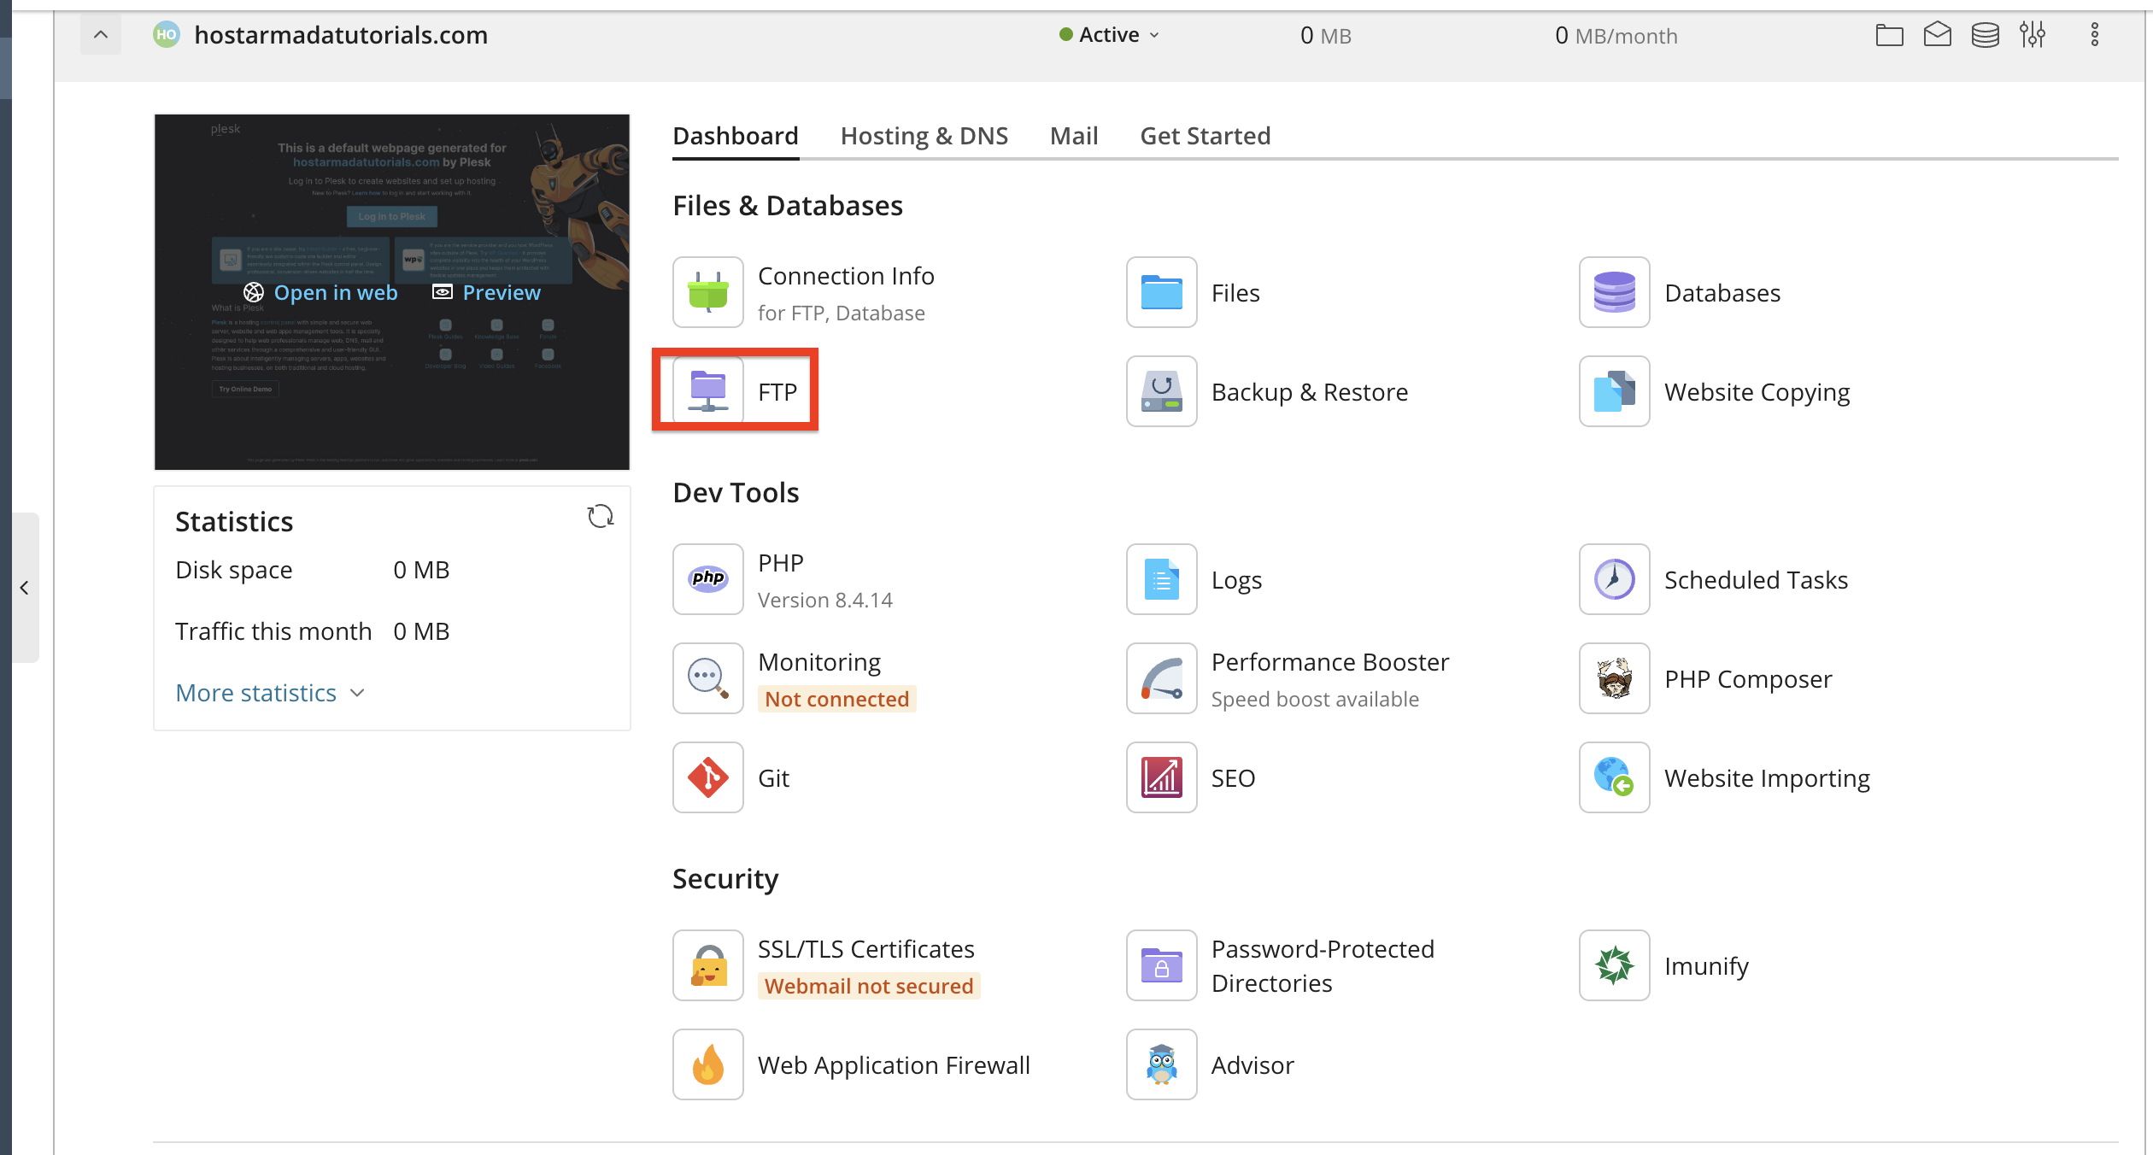
Task: Open the SSL/TLS Certificates lock icon
Action: tap(708, 965)
